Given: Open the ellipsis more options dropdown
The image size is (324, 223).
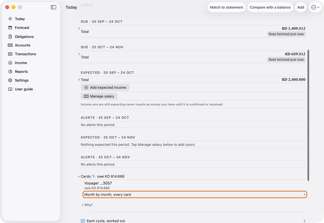Looking at the screenshot, I should [x=315, y=7].
